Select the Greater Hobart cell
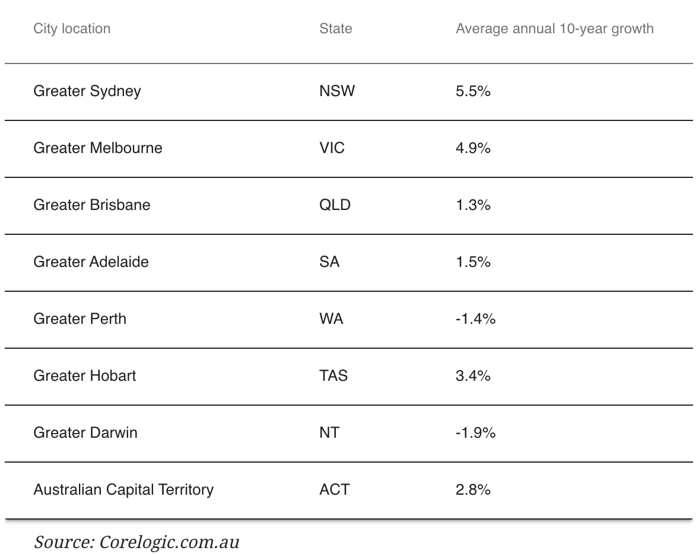This screenshot has height=554, width=699. point(85,375)
